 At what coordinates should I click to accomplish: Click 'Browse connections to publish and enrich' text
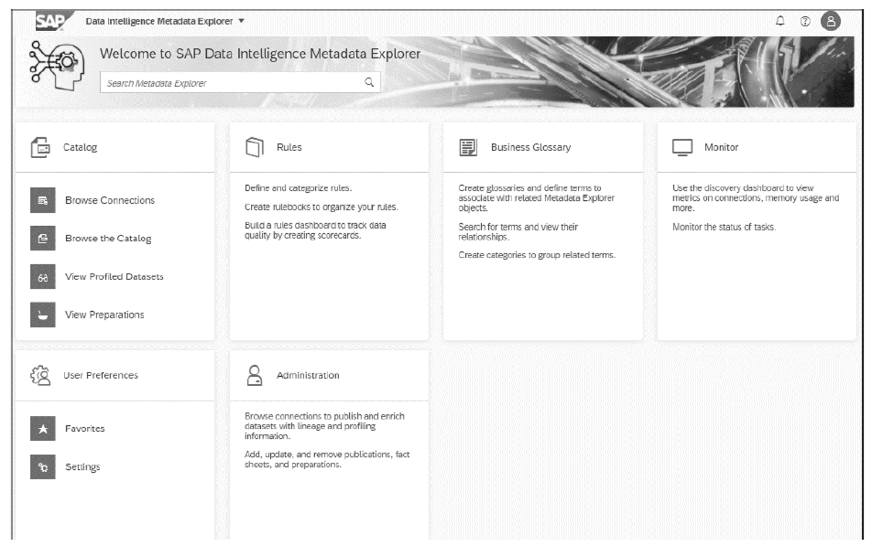[x=325, y=426]
